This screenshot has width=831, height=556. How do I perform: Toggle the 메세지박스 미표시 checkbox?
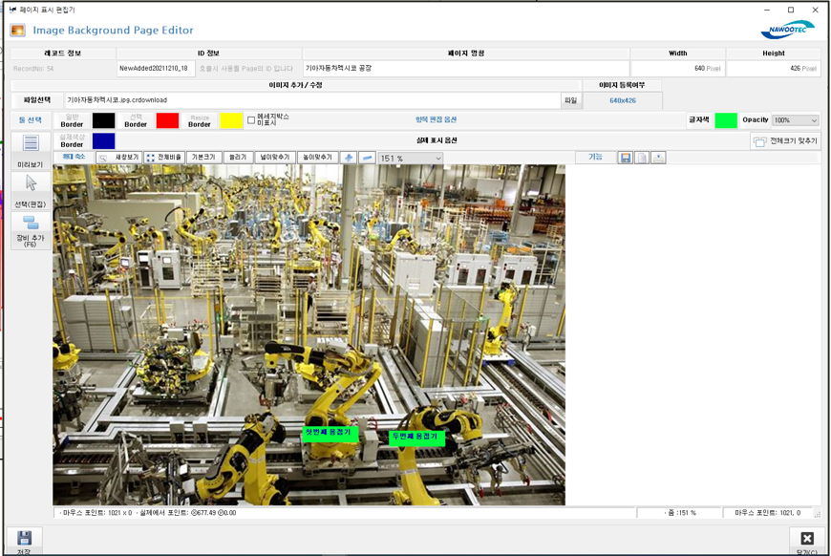coord(251,120)
